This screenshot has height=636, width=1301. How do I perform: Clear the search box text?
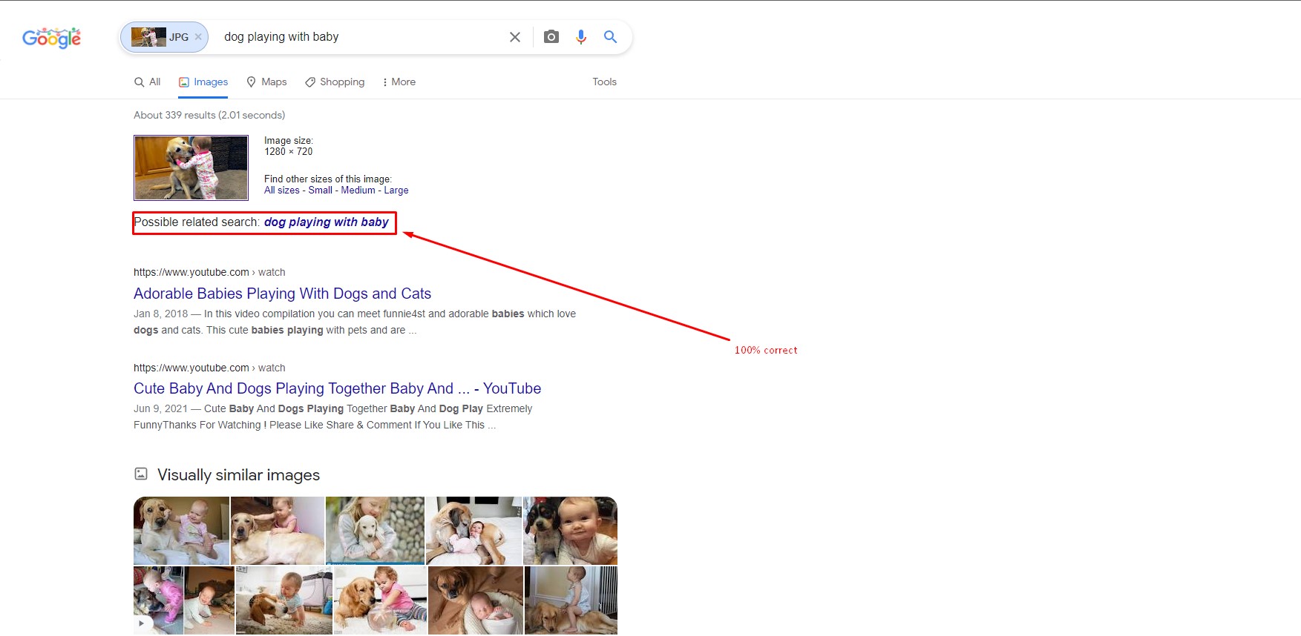click(x=514, y=37)
